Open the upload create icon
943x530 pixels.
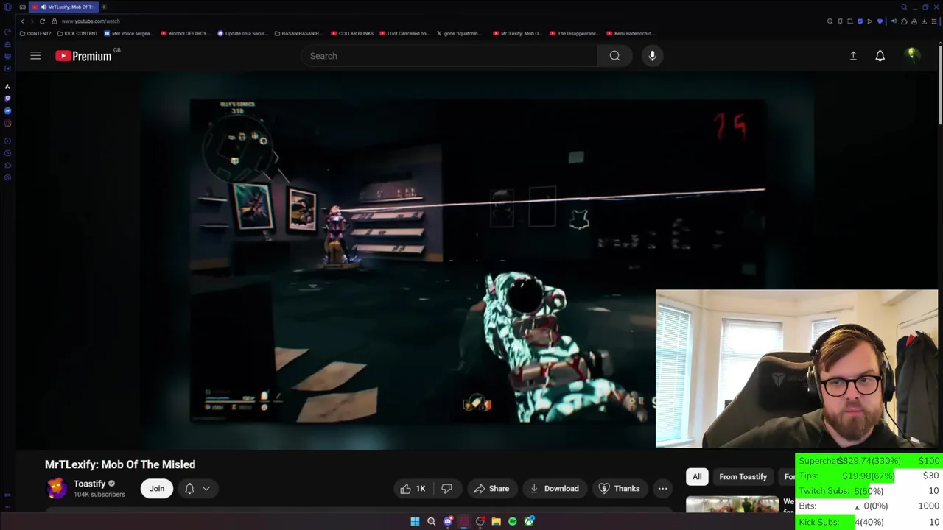pos(853,56)
